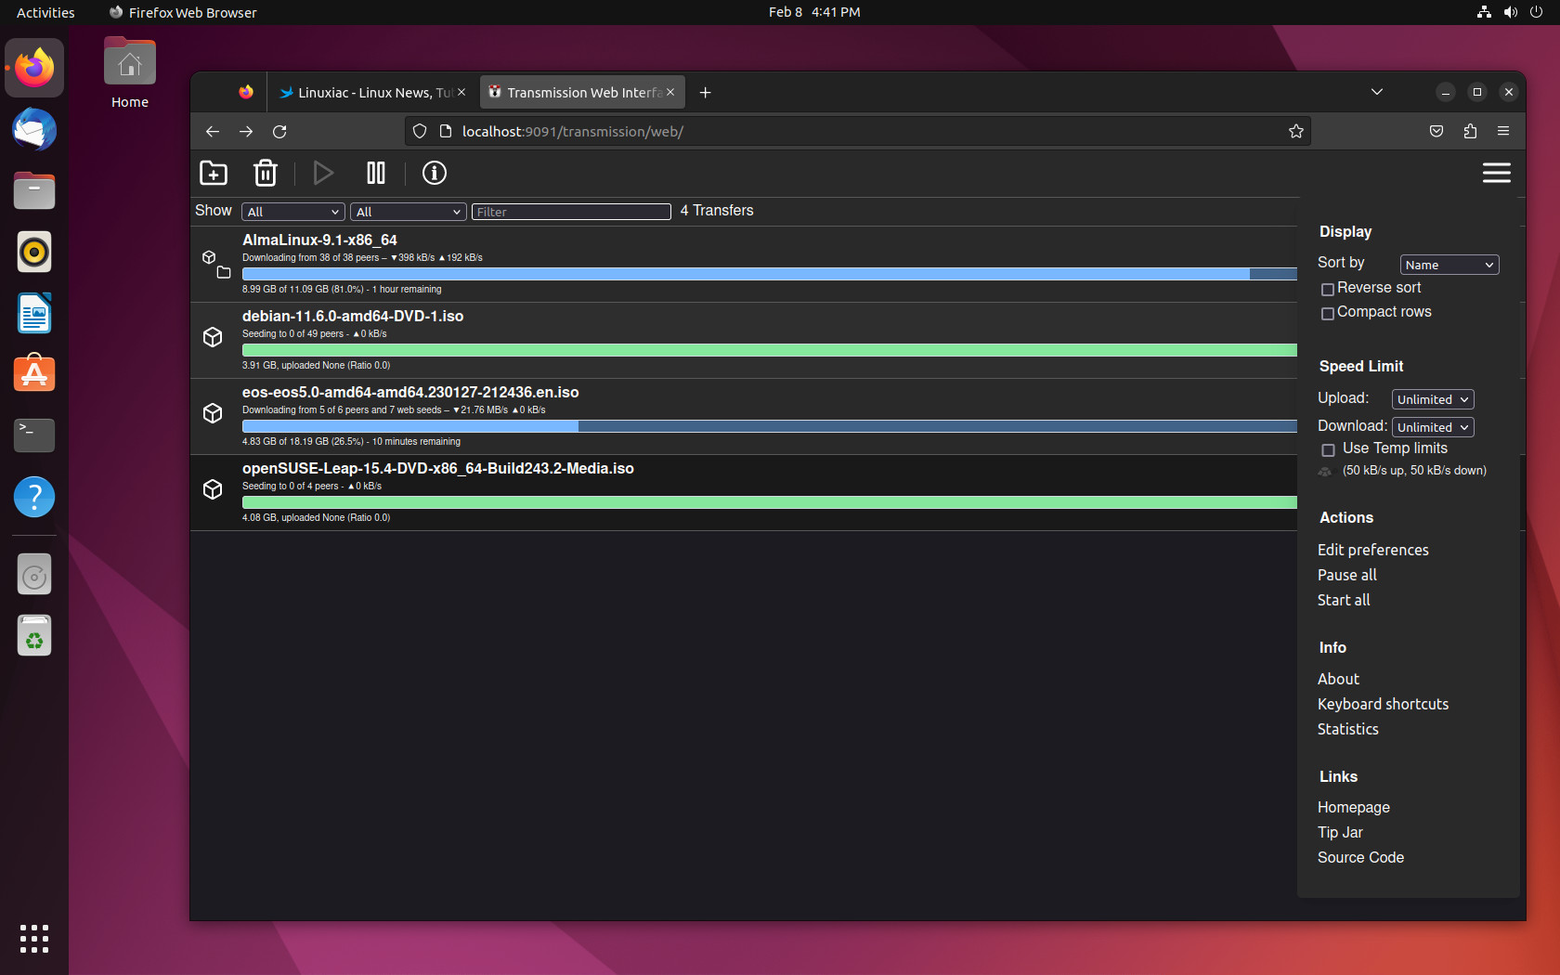Open Thunderbird from the dock
The width and height of the screenshot is (1560, 975).
click(x=34, y=129)
